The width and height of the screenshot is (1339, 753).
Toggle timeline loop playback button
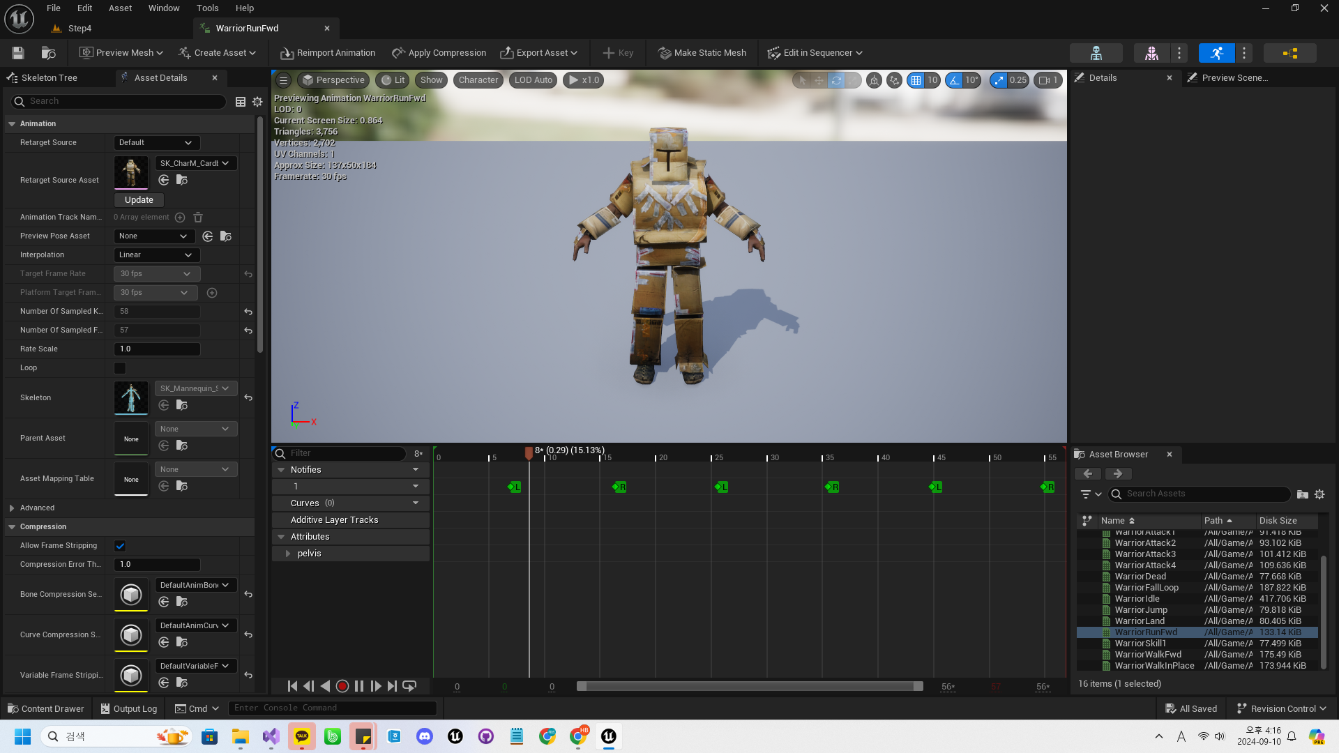tap(409, 687)
